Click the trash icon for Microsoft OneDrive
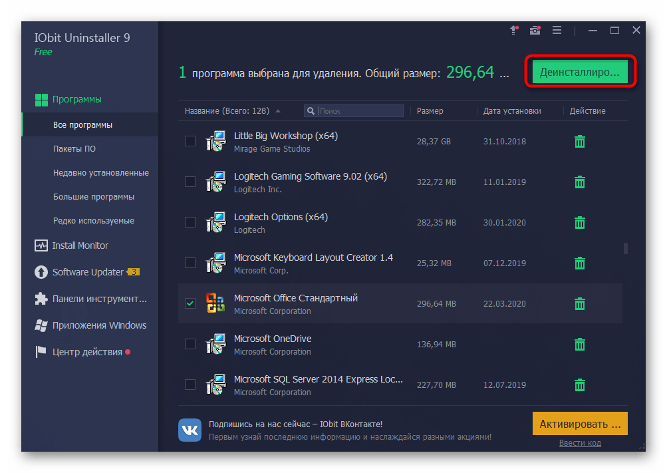Viewport: 667px width, 473px height. coord(580,344)
